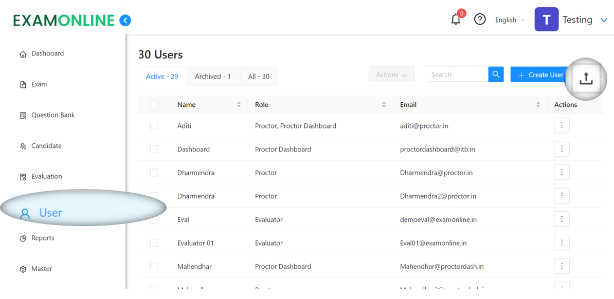Collapse sidebar using the blue arrow icon

125,20
